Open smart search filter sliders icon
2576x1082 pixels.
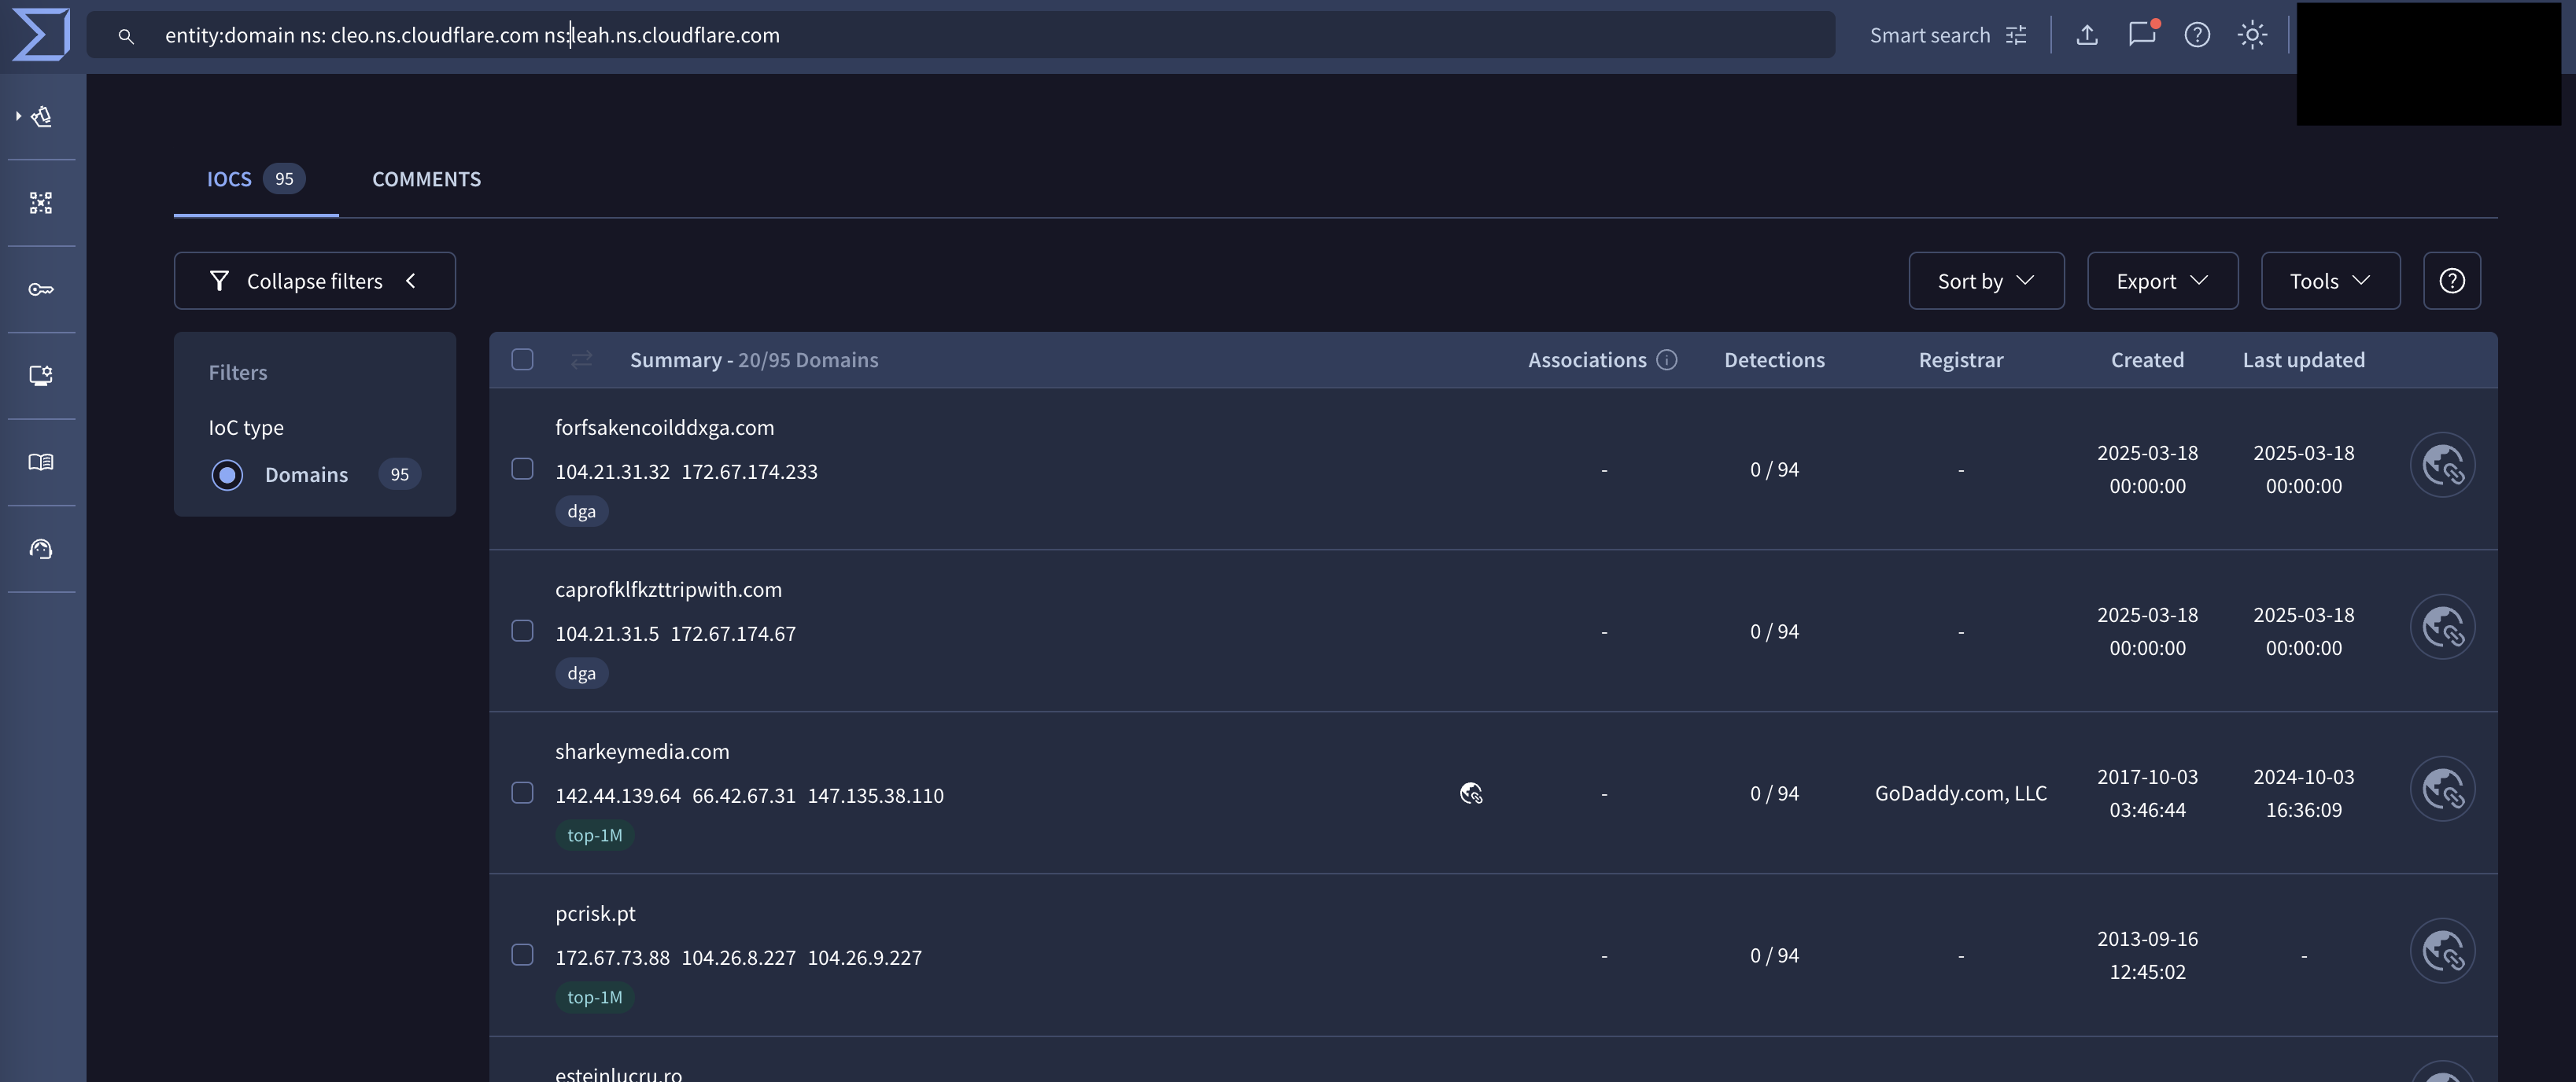click(2017, 35)
